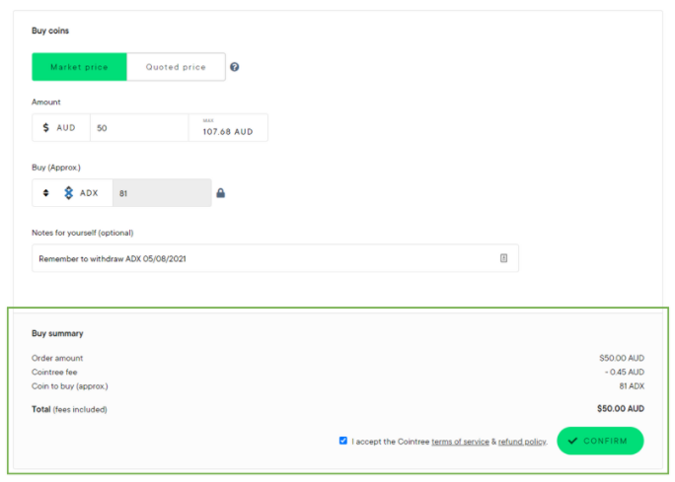
Task: Open the coin selector up-down arrows
Action: point(45,192)
